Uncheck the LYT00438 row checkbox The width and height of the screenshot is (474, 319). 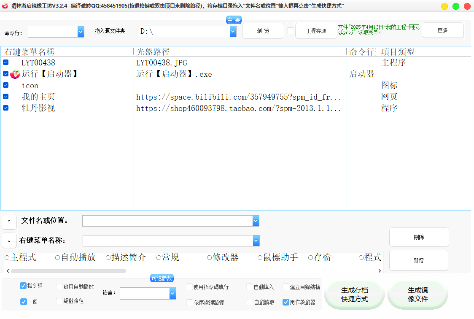click(x=6, y=62)
